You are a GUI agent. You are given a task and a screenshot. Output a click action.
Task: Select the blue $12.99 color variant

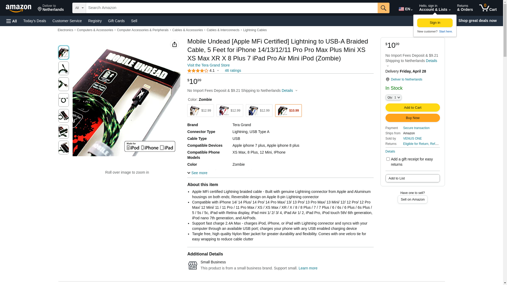pyautogui.click(x=259, y=111)
